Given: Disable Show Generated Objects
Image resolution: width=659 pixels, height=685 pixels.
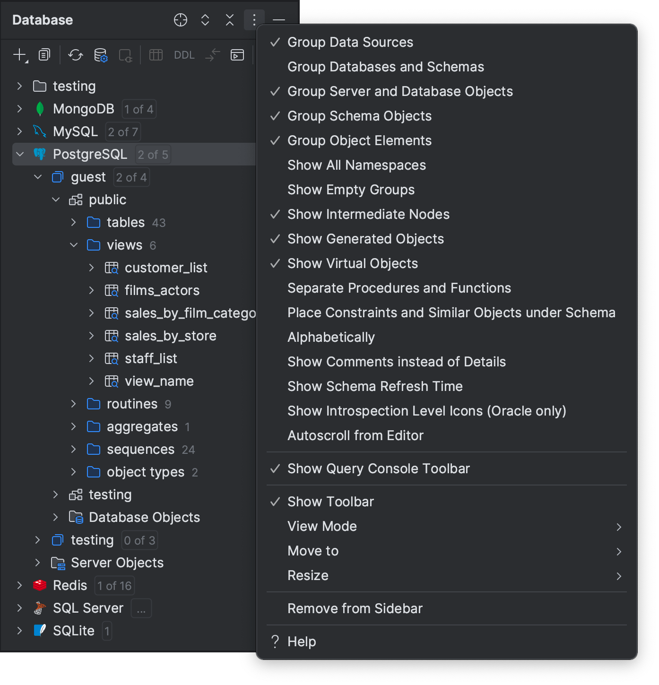Looking at the screenshot, I should [x=365, y=239].
